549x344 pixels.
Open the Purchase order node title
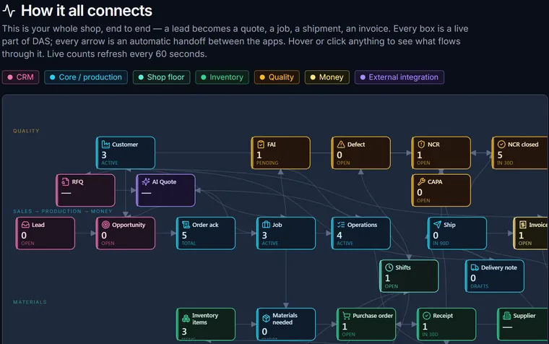point(373,316)
